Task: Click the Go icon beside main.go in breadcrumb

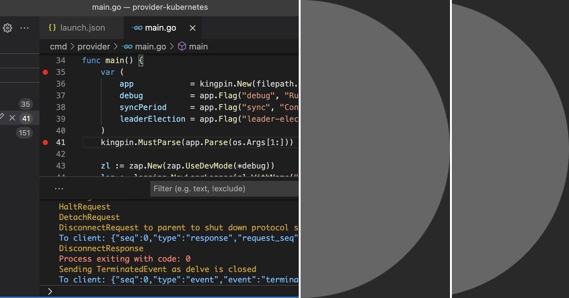Action: (127, 46)
